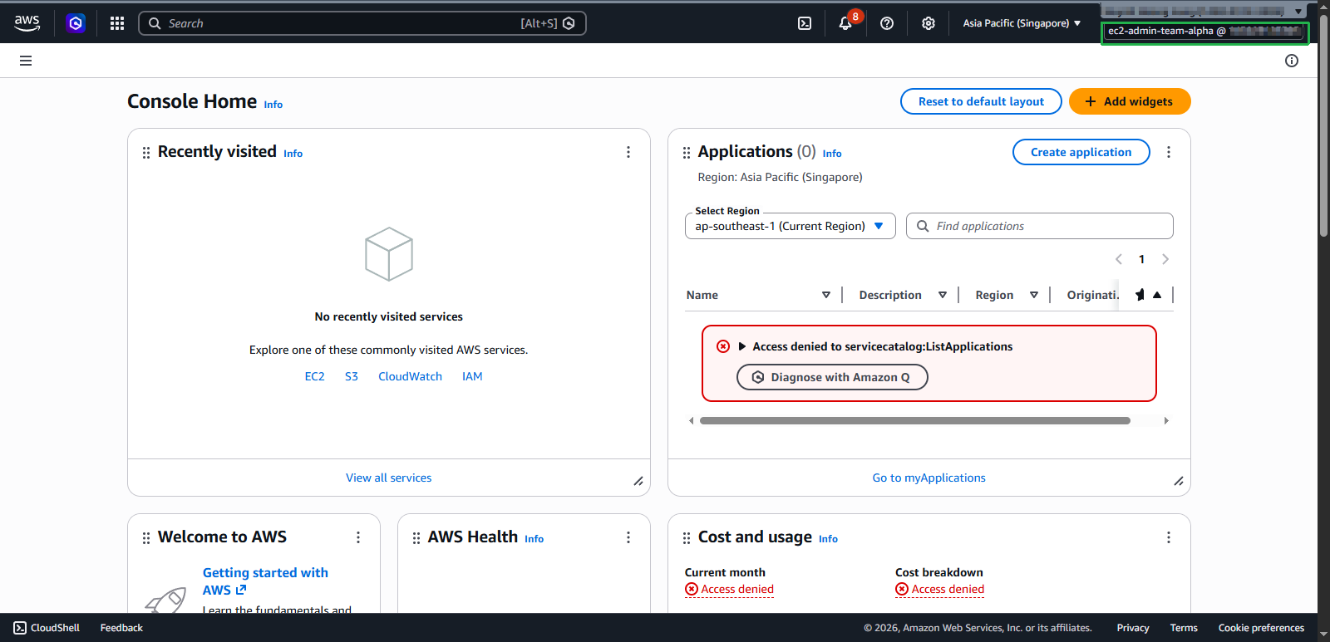The width and height of the screenshot is (1330, 642).
Task: Open the S3 service link
Action: [352, 376]
